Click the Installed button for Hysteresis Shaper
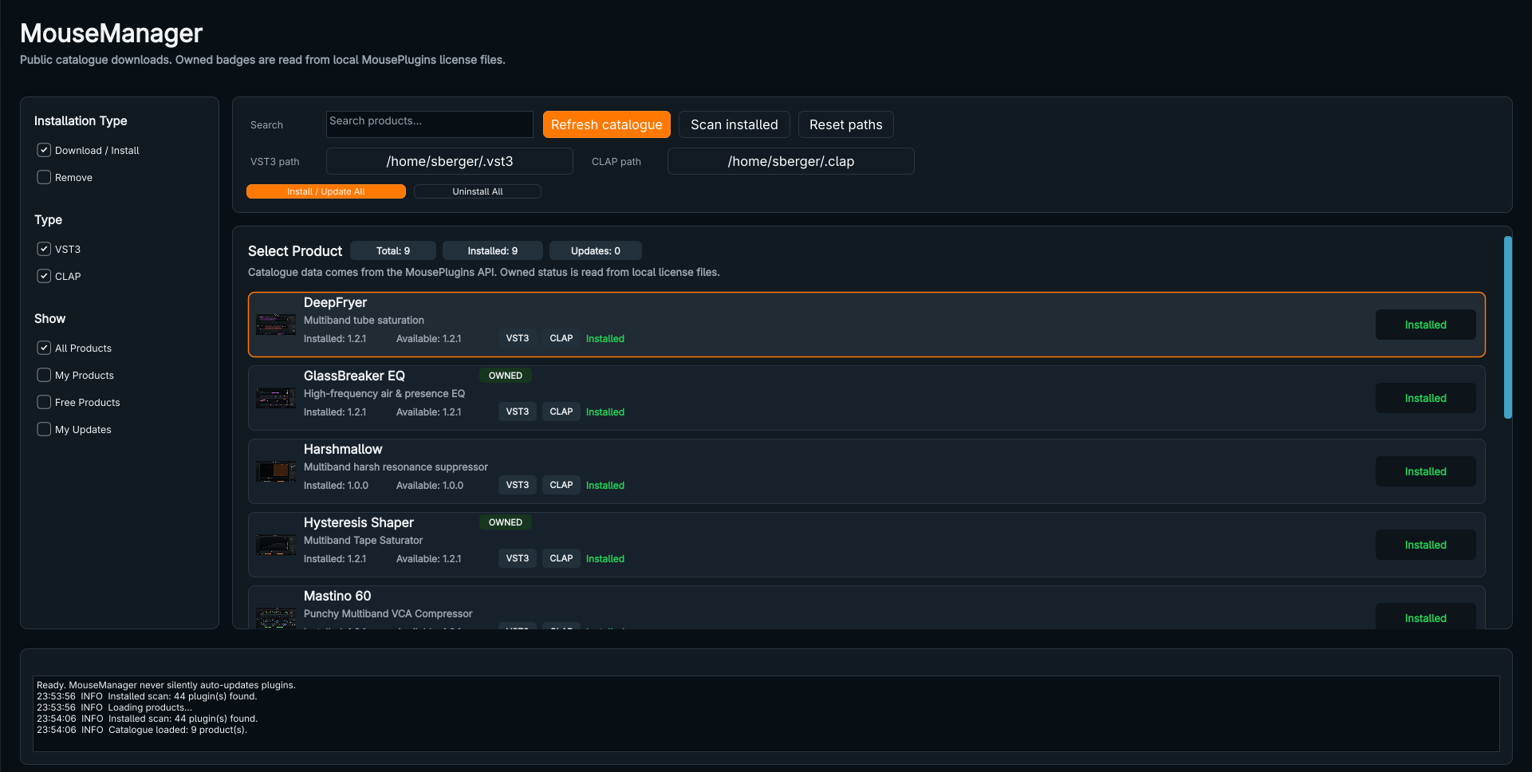This screenshot has width=1532, height=772. click(1426, 545)
